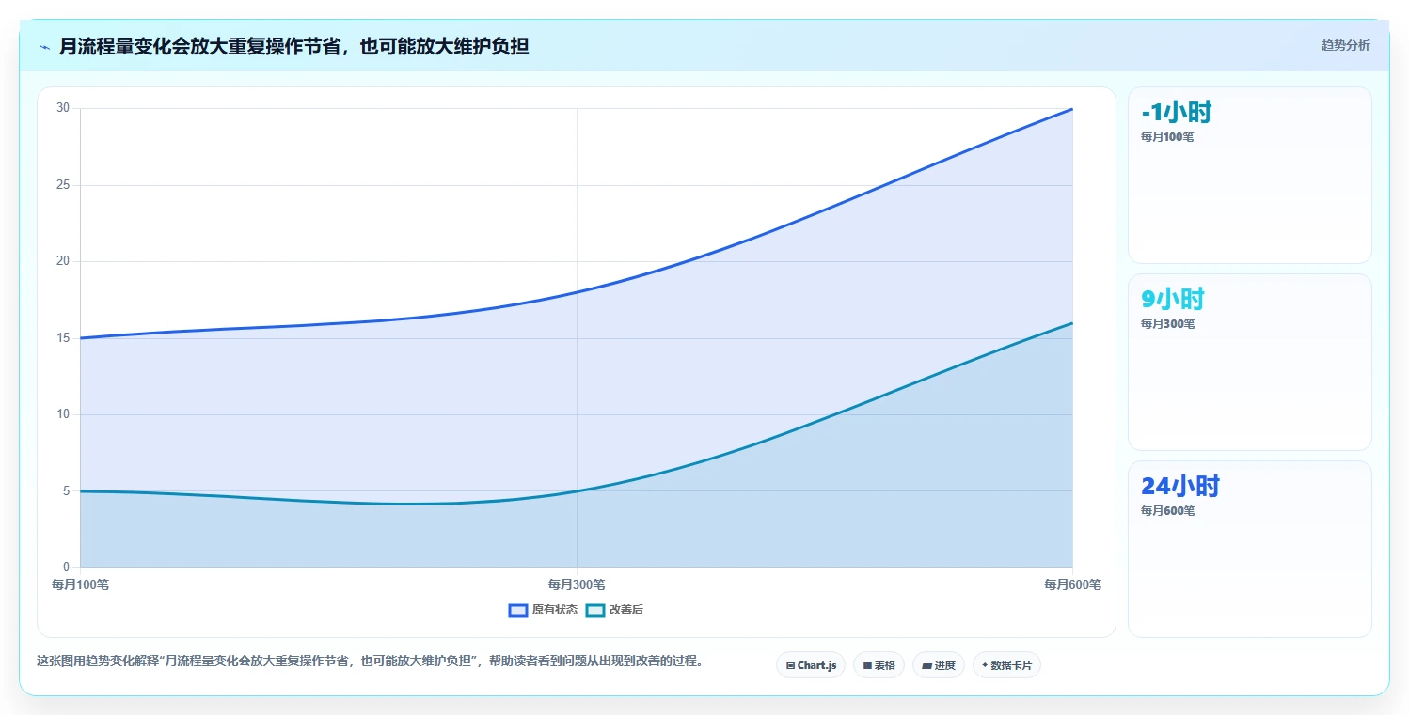This screenshot has height=715, width=1409.
Task: Click the 每月100笔 label in first card
Action: (x=1167, y=137)
